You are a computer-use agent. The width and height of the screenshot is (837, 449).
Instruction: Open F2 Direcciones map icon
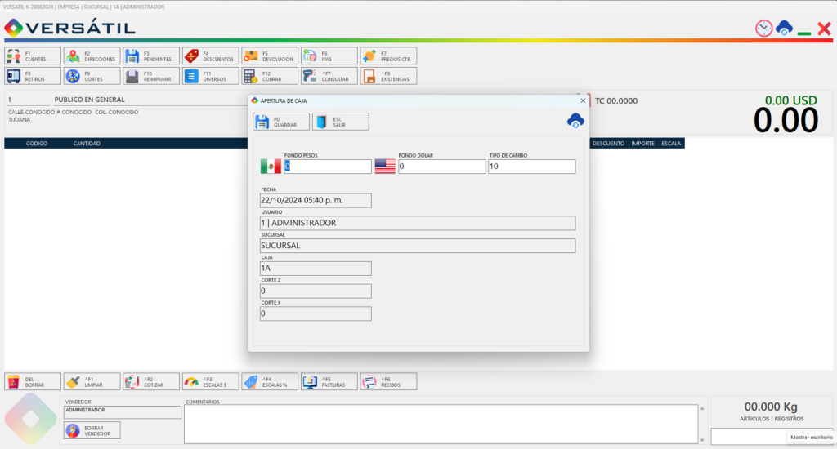point(73,56)
